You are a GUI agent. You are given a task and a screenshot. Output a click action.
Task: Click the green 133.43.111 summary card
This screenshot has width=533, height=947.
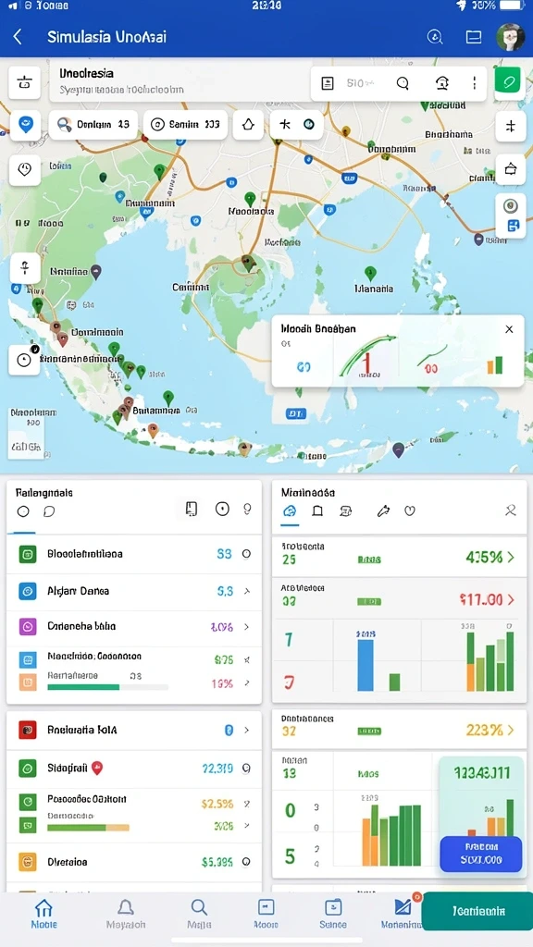pyautogui.click(x=481, y=797)
